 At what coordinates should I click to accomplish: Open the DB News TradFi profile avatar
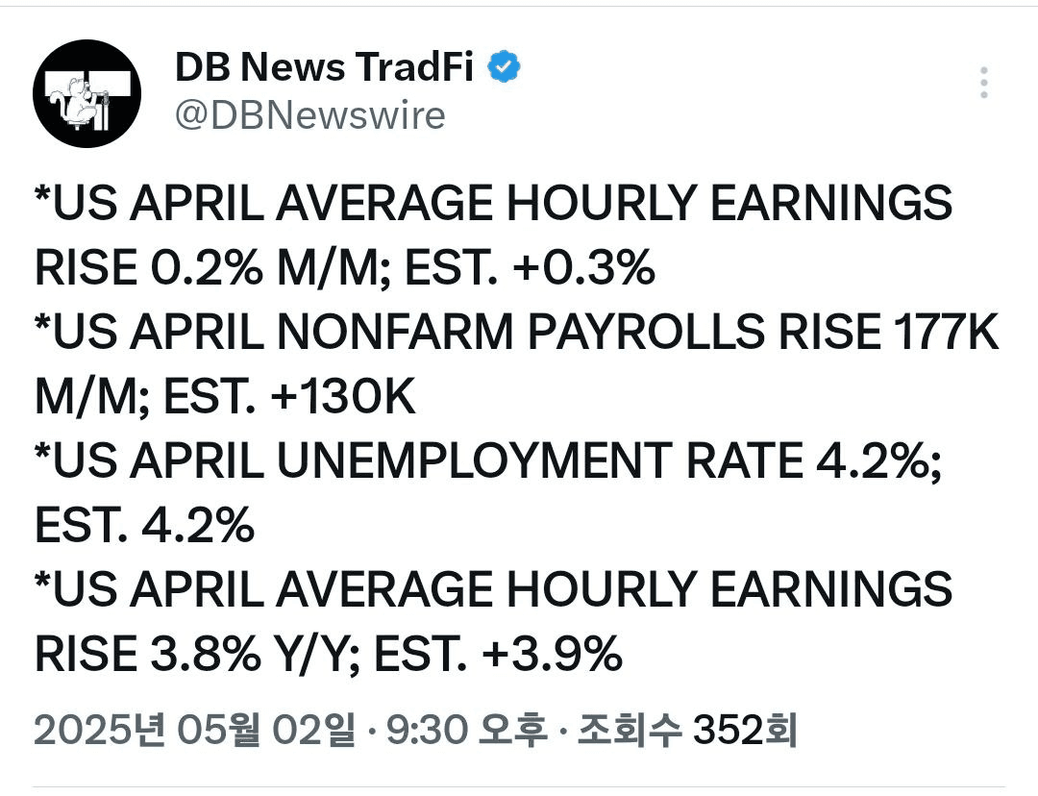click(x=86, y=93)
